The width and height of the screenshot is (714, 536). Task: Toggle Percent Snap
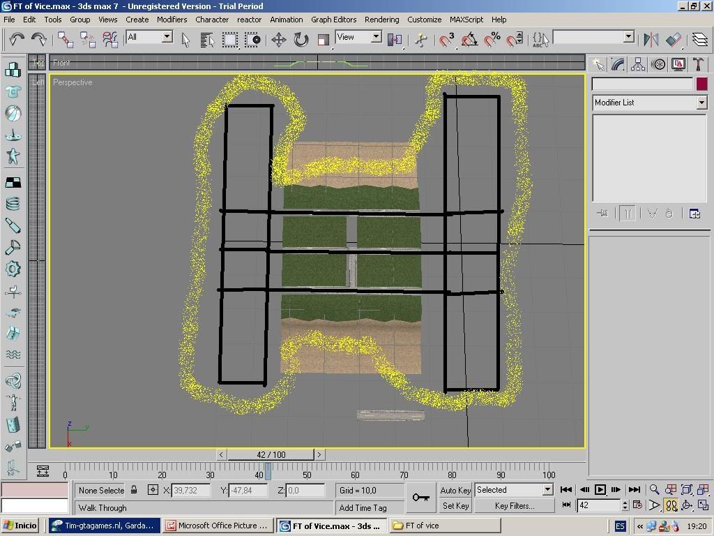492,40
